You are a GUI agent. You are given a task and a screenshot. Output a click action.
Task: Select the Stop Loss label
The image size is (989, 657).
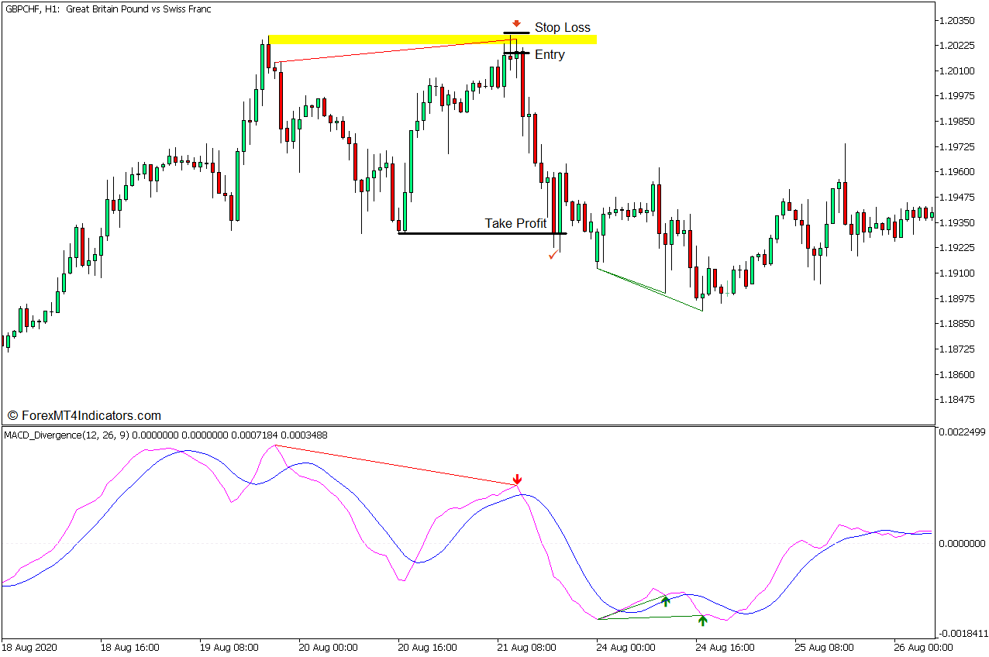coord(561,27)
